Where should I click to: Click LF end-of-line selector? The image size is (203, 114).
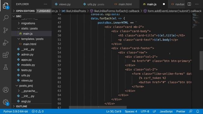coord(154,111)
